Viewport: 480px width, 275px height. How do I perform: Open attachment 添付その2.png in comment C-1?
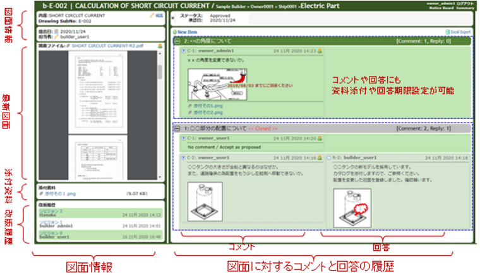[x=208, y=113]
